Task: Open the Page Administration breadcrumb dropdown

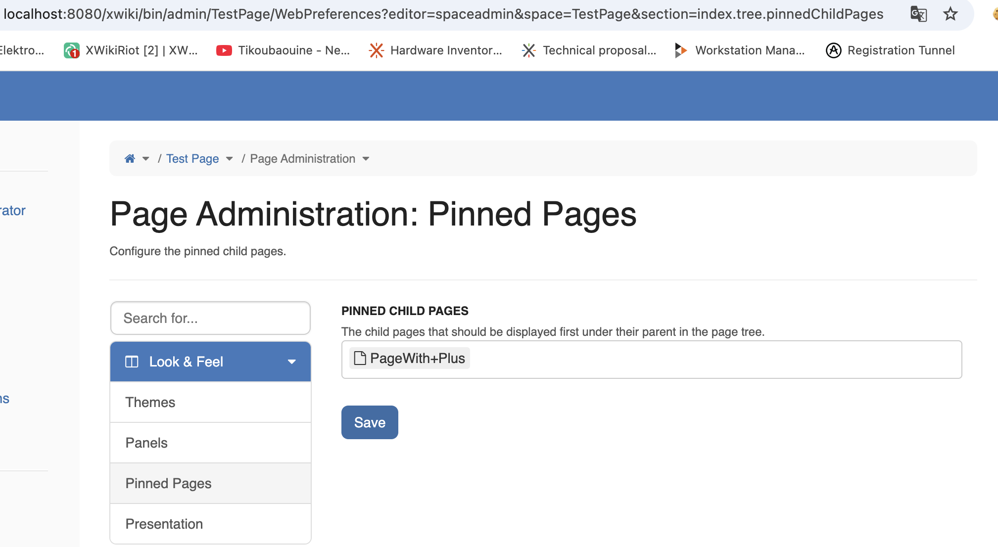Action: [366, 159]
